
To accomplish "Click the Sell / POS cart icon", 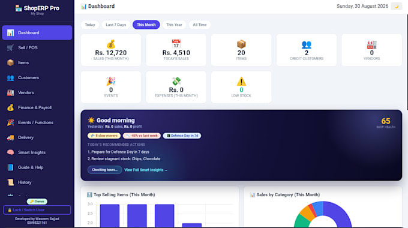I will [10, 47].
